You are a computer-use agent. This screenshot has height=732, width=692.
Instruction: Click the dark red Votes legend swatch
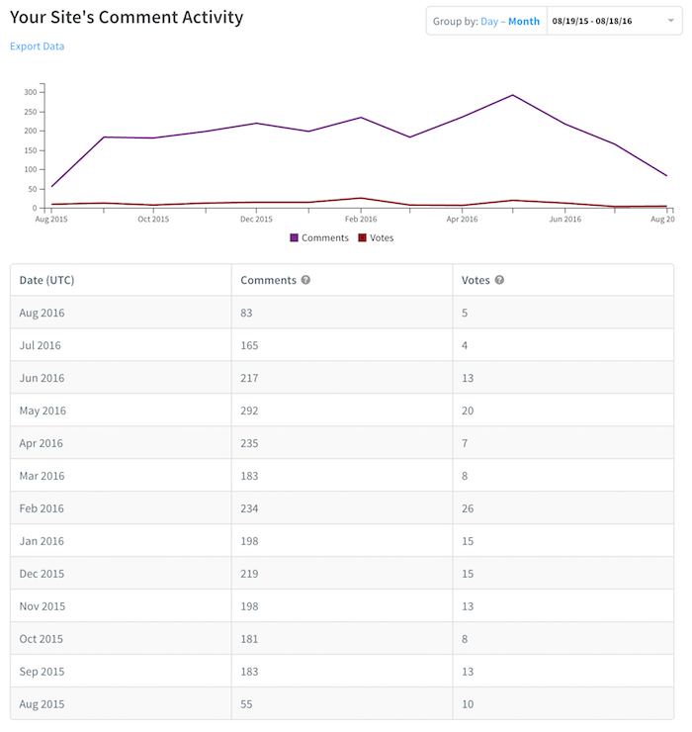coord(362,238)
